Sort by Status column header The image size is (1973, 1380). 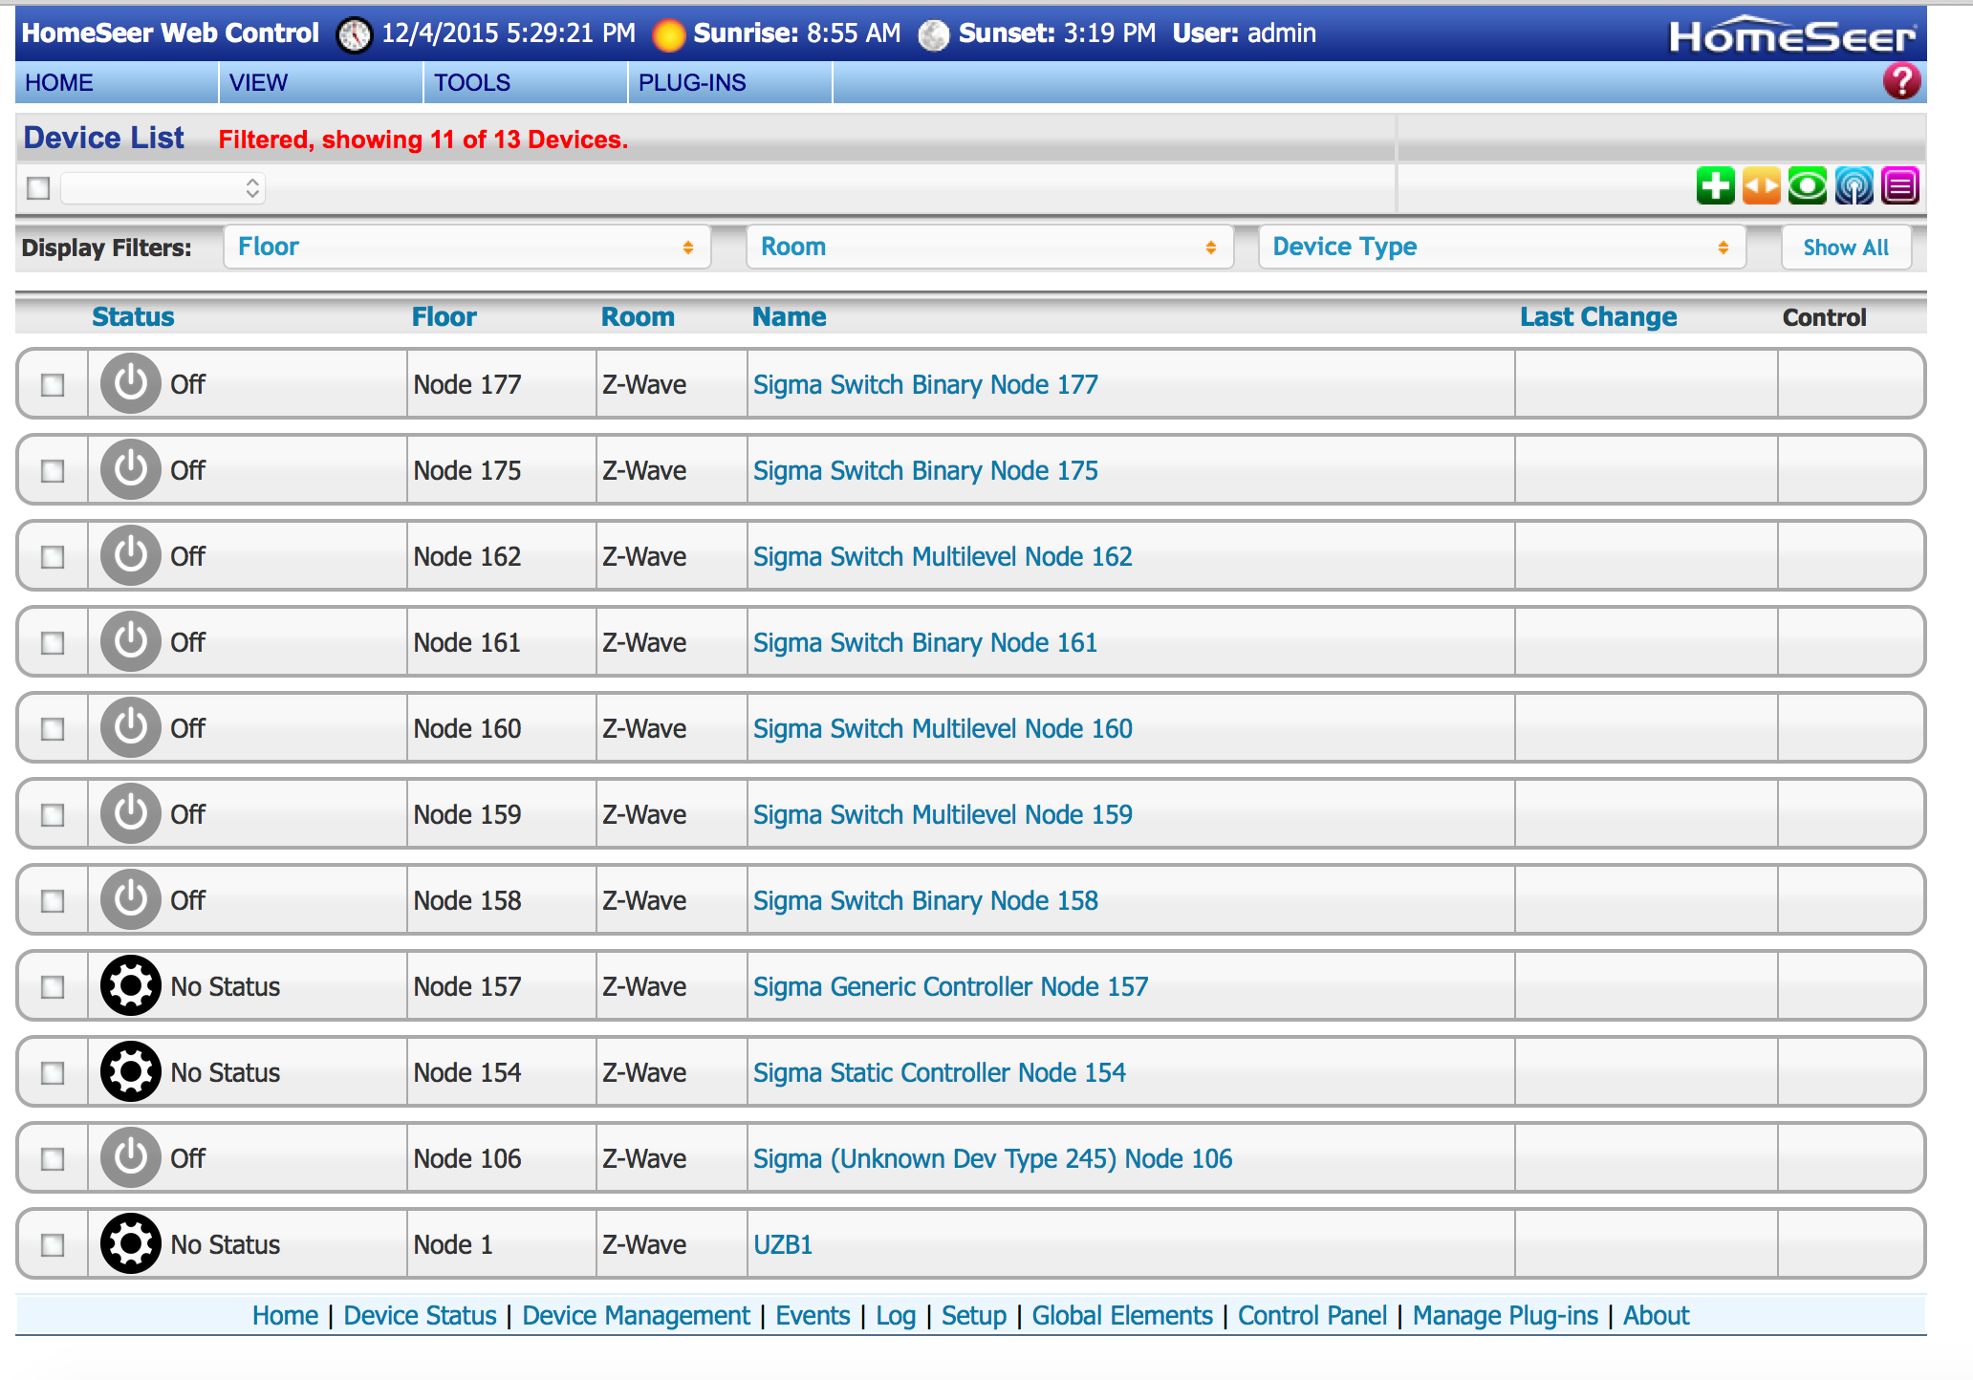tap(133, 316)
